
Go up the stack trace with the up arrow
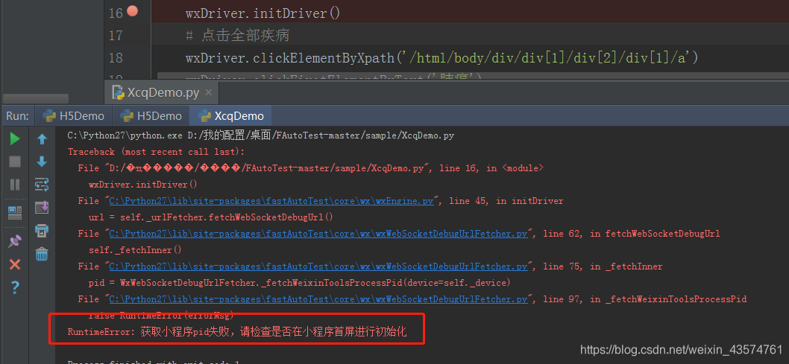pyautogui.click(x=42, y=139)
